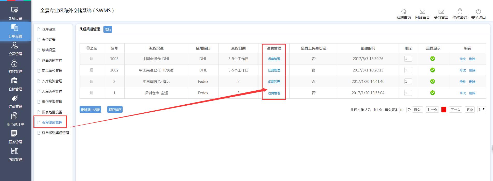
Task: Click the 每页展示 records-per-page input field
Action: (x=402, y=110)
